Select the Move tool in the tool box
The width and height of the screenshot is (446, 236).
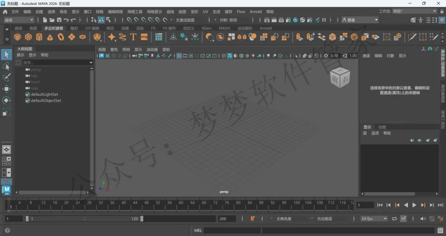[x=6, y=89]
